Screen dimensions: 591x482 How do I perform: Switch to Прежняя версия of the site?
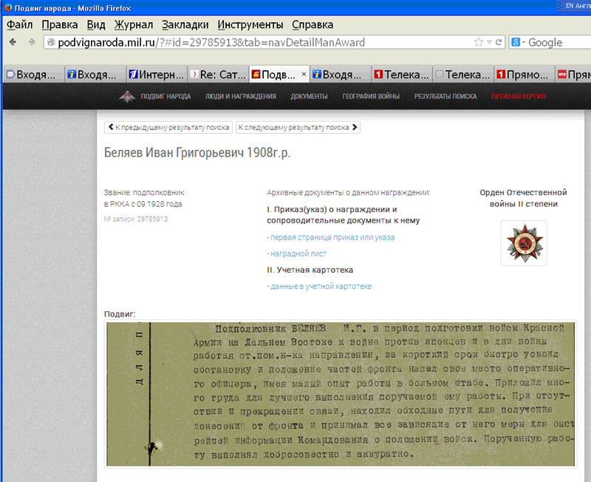point(519,97)
